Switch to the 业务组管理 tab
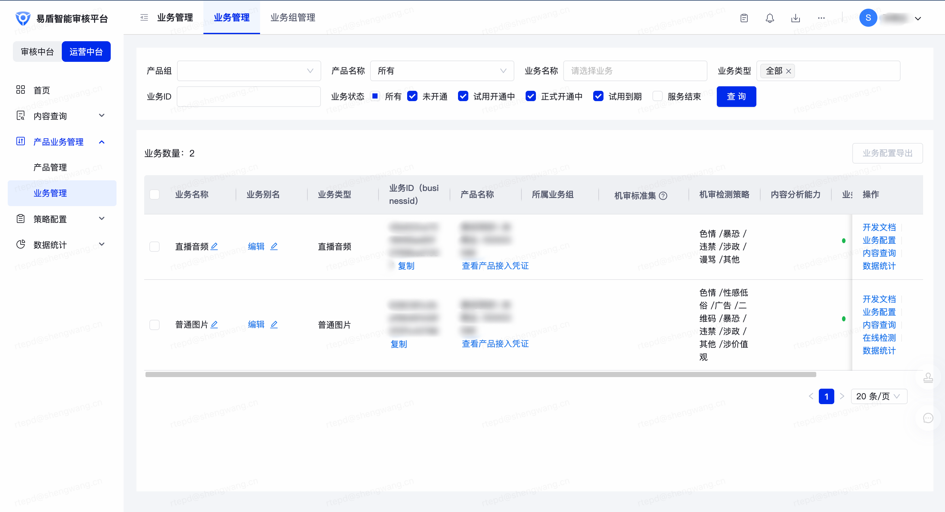 coord(293,17)
